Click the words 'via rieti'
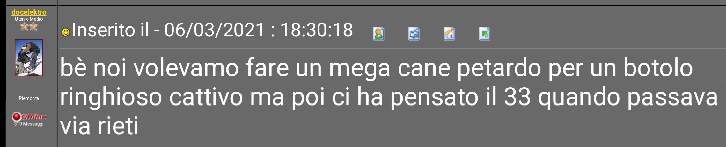 (99, 126)
